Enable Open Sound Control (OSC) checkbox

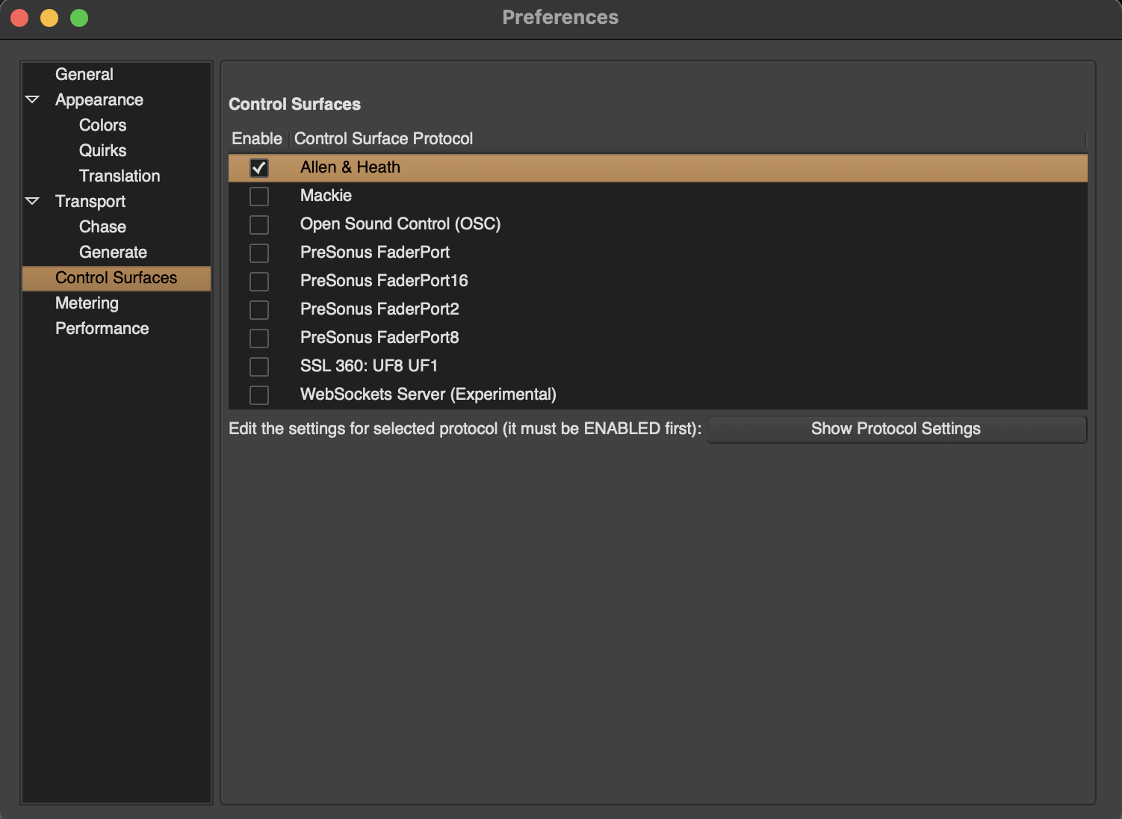tap(259, 225)
